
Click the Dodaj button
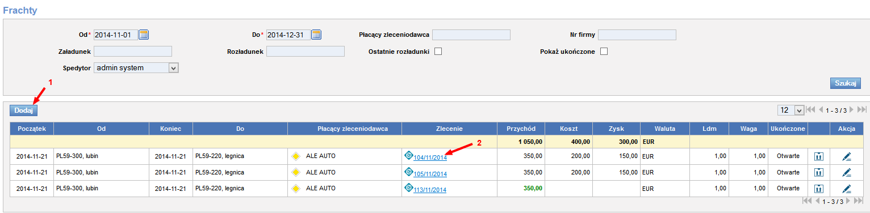(x=23, y=110)
